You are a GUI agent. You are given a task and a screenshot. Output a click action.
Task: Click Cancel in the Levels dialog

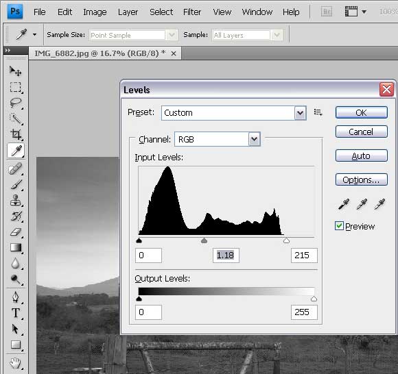point(362,132)
